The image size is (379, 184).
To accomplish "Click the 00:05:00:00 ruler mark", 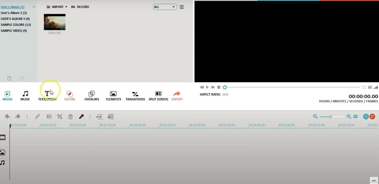I will coord(316,125).
